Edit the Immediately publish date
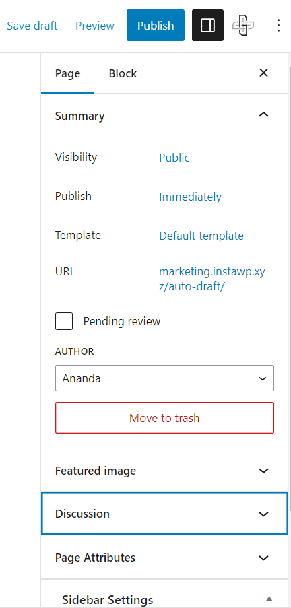The width and height of the screenshot is (291, 608). [190, 197]
